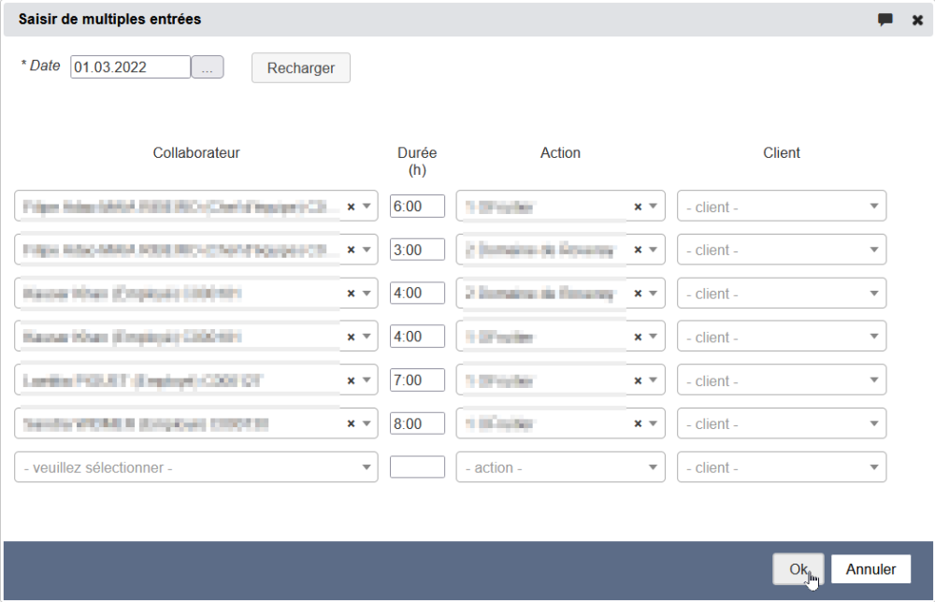
Task: Clear collaborator in the 7:00 row
Action: 352,380
